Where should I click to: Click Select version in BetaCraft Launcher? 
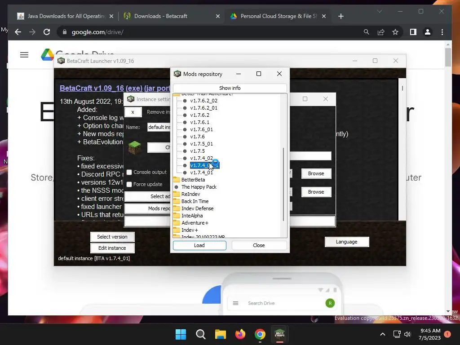[x=112, y=237]
